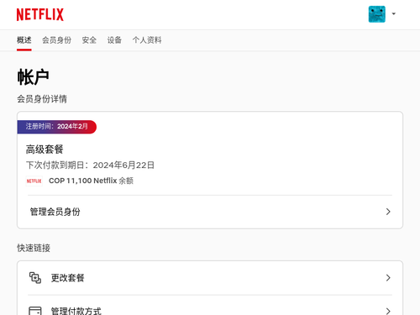420x315 pixels.
Task: Select the 概述 tab
Action: click(x=24, y=40)
